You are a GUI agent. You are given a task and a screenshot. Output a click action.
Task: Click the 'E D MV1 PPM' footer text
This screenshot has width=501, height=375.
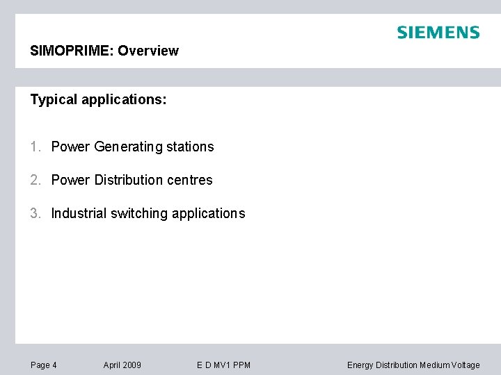223,365
